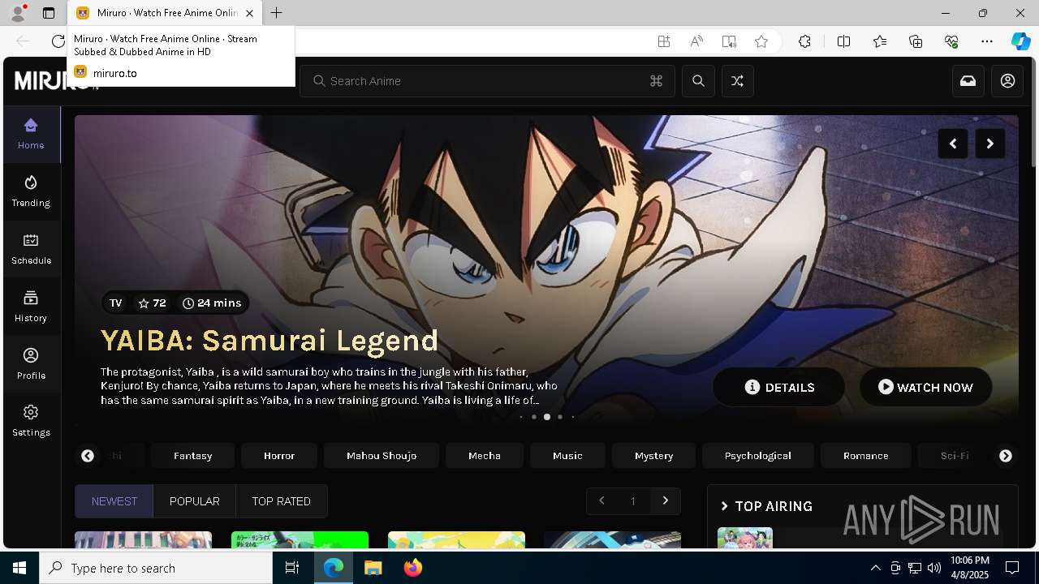
Task: Select the Sci-Fi genre
Action: (955, 456)
